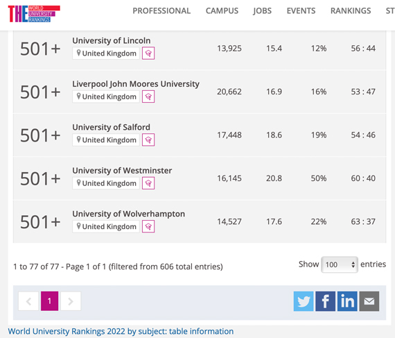The height and width of the screenshot is (338, 395).
Task: Click graduation cap icon for University of Wolverhampton
Action: tap(148, 226)
